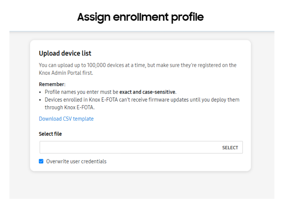
Task: Click the Upload device list heading
Action: [x=65, y=53]
